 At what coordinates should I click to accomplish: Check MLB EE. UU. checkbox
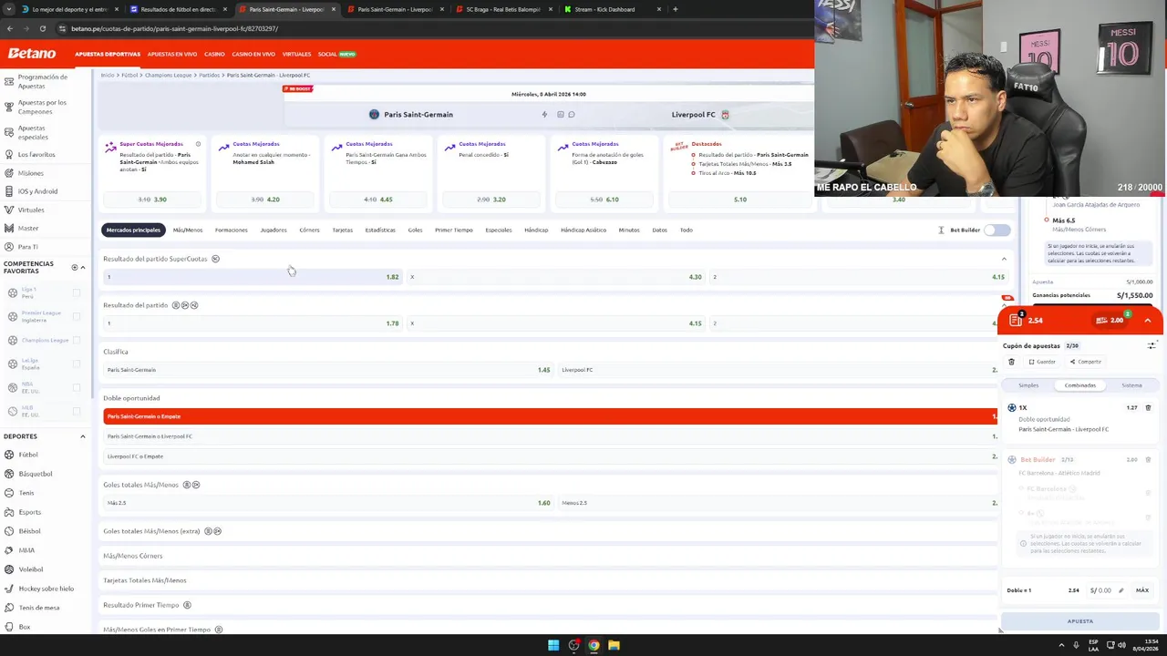pyautogui.click(x=77, y=411)
